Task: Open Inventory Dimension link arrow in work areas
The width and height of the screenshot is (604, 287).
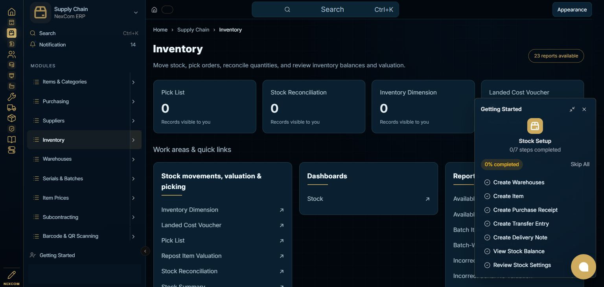Action: pos(282,210)
